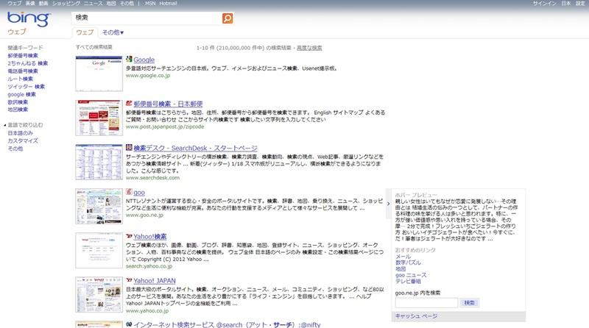This screenshot has height=328, width=589.
Task: Click サインイン in the top right
Action: click(545, 4)
